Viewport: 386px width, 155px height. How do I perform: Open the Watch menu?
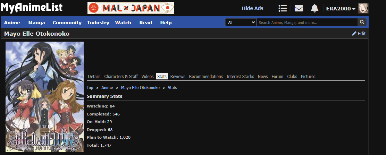tap(123, 23)
